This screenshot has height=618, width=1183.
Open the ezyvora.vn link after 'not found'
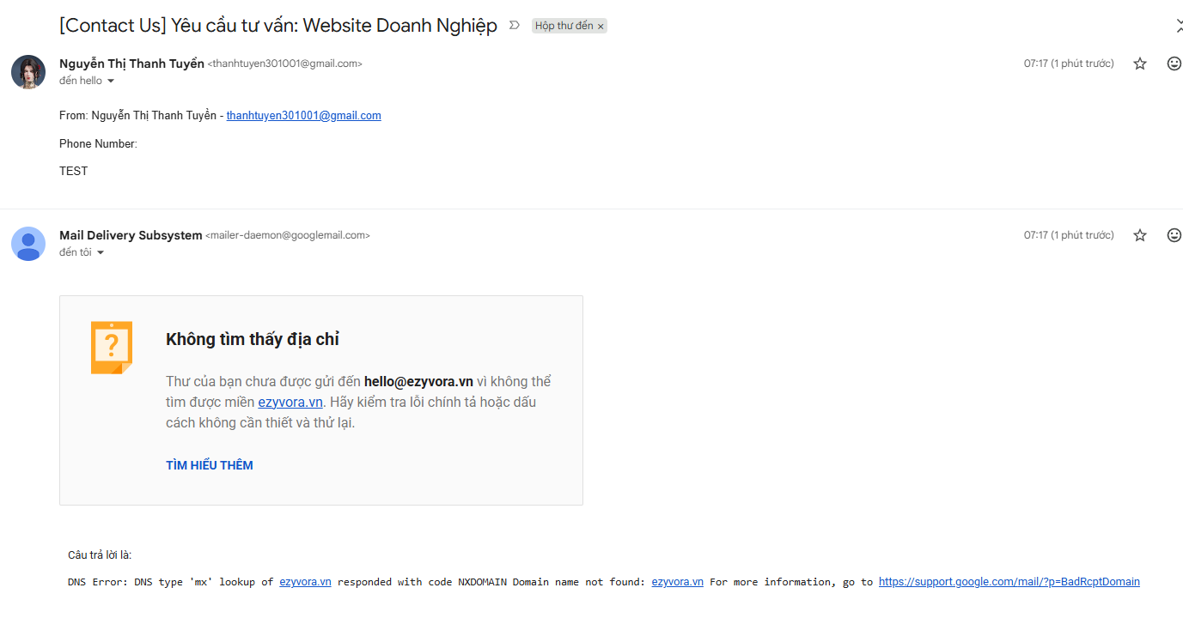[x=677, y=582]
